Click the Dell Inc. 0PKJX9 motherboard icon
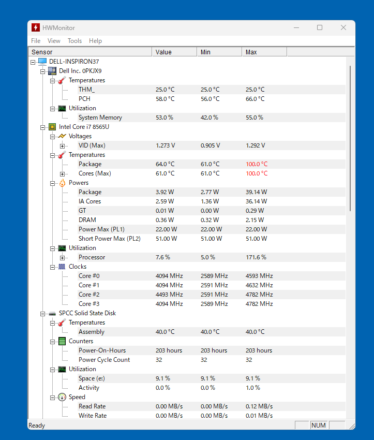The width and height of the screenshot is (374, 440). pos(52,71)
